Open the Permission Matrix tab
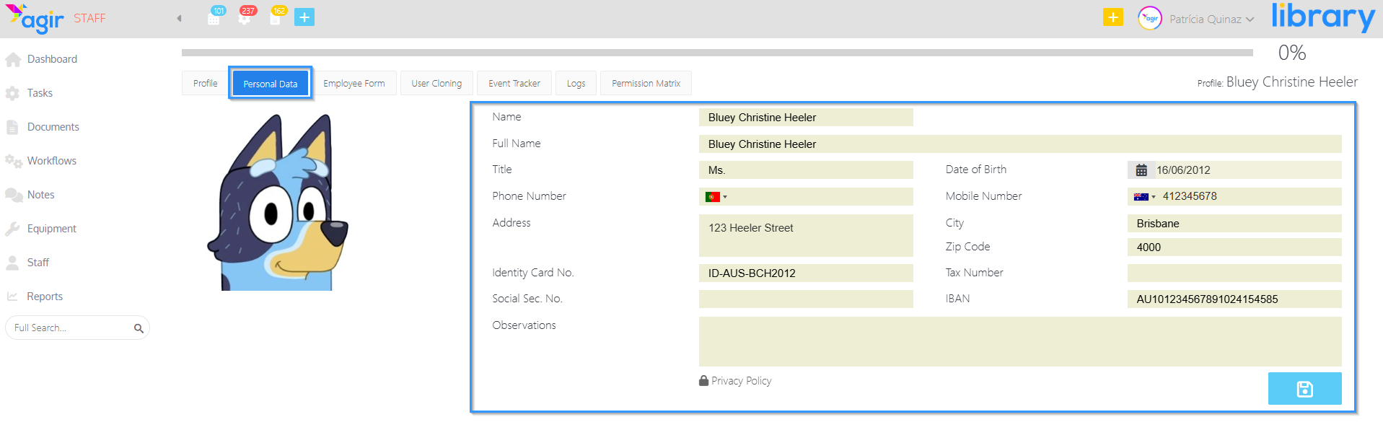This screenshot has height=430, width=1383. [x=646, y=83]
